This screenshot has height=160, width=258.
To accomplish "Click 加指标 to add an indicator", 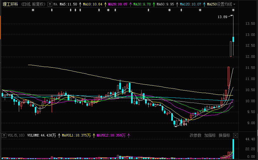I will 210,135.
